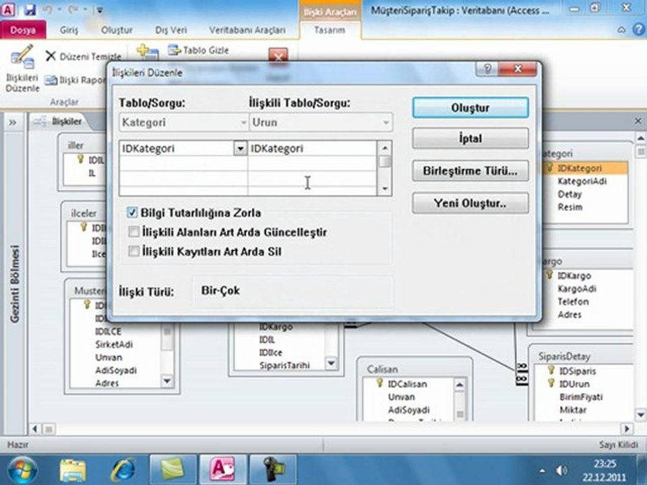Click the clock showing 23:25
Viewport: 647px width, 485px height.
[605, 463]
